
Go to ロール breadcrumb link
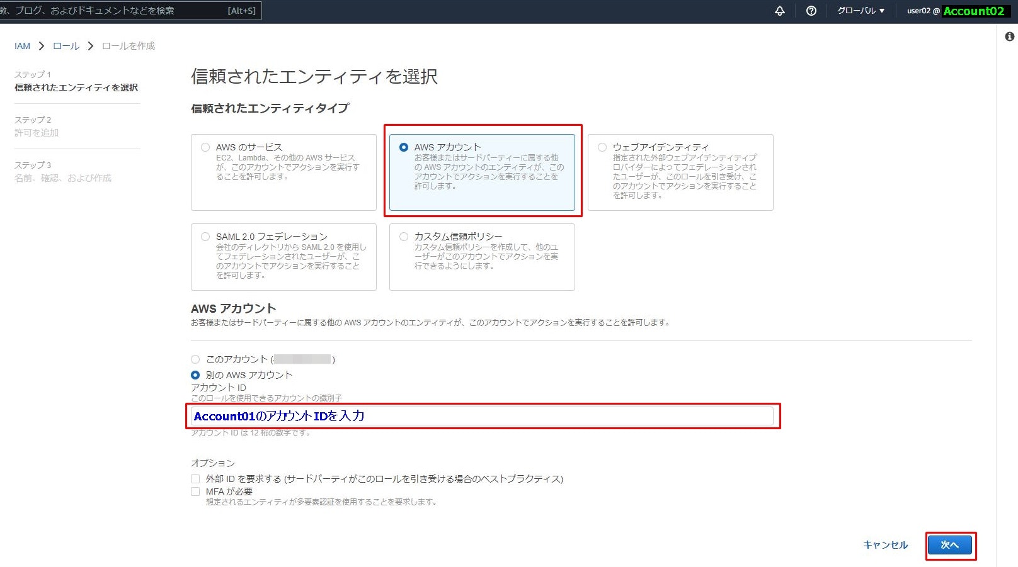(66, 46)
